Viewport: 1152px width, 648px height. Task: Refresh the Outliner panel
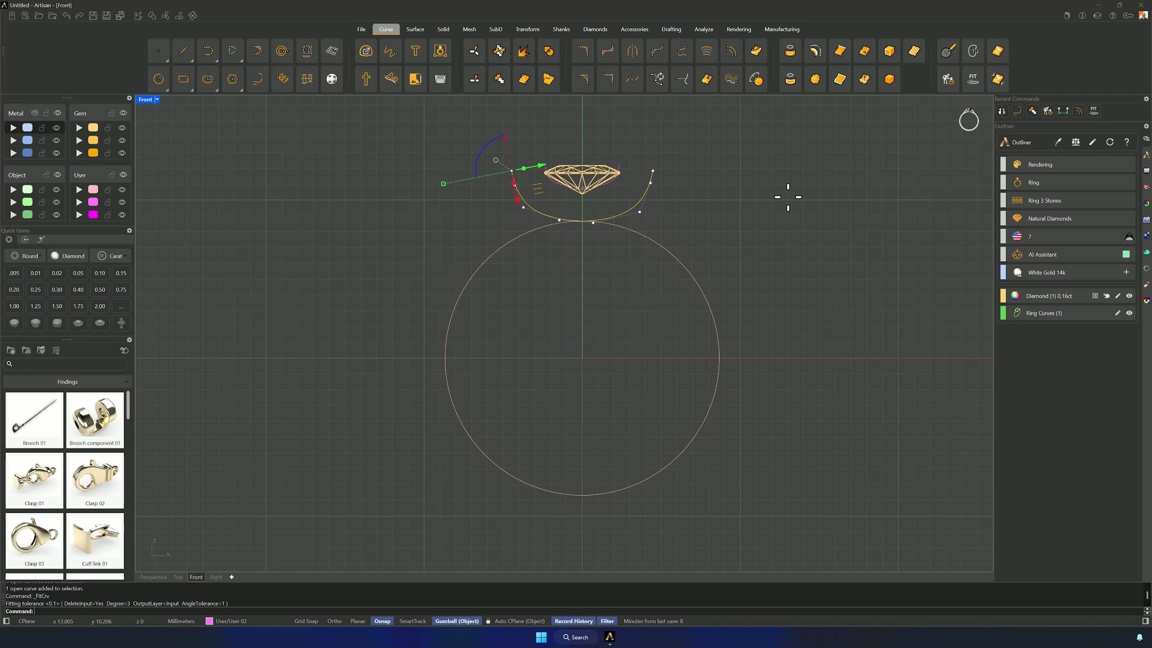[1110, 142]
